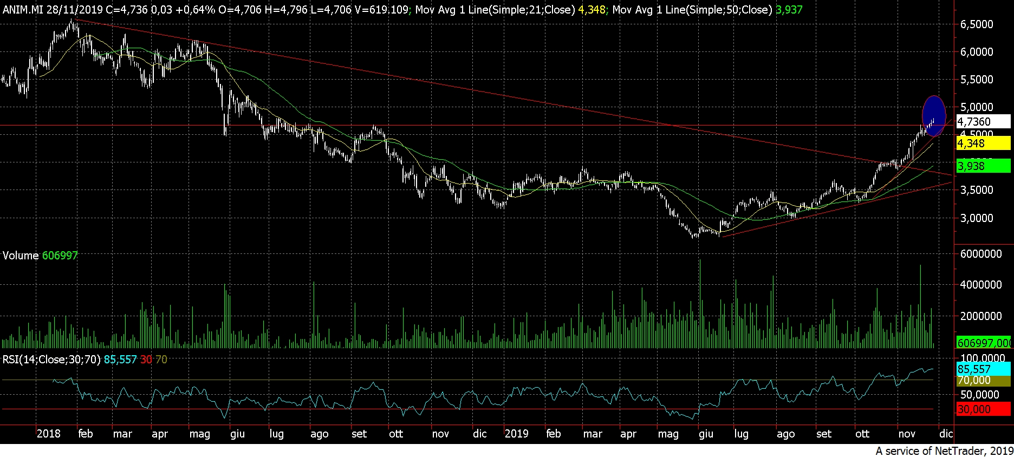Click the nov label between ott and dic 2018
Viewport: 1014px width, 457px height.
[441, 434]
